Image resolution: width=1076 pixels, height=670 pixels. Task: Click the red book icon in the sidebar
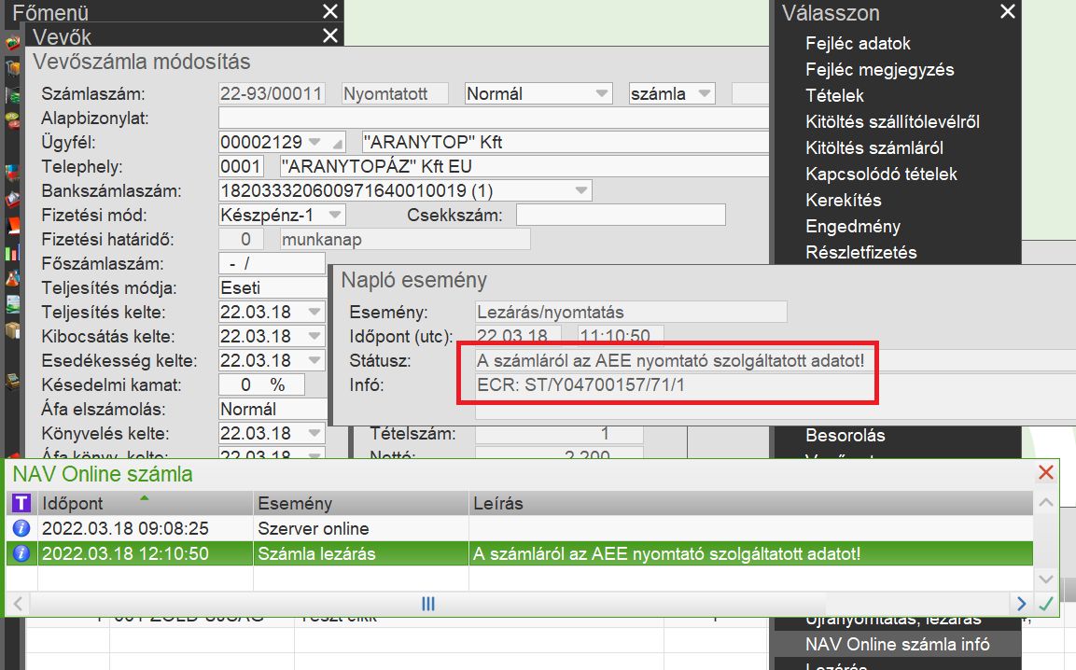[x=12, y=225]
